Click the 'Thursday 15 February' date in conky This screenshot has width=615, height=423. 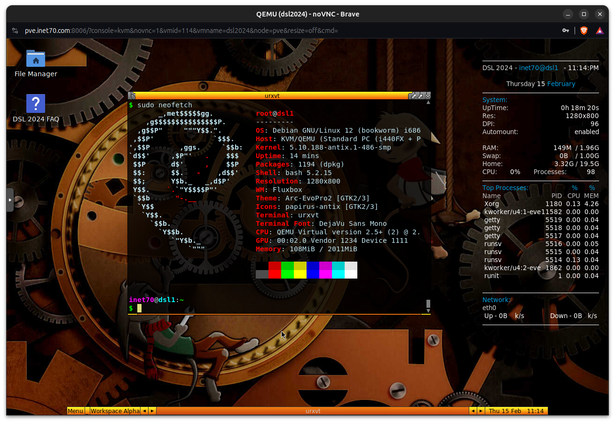tap(541, 84)
